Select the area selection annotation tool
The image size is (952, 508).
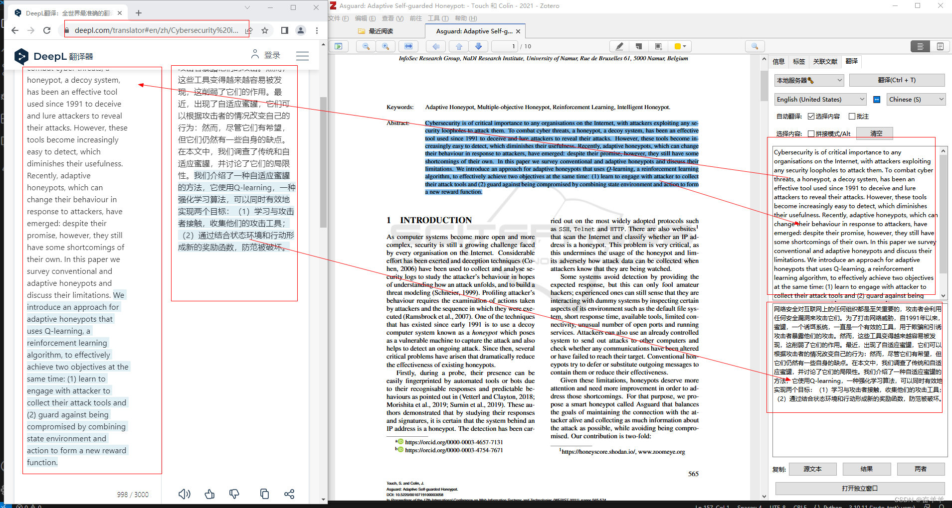pyautogui.click(x=658, y=46)
